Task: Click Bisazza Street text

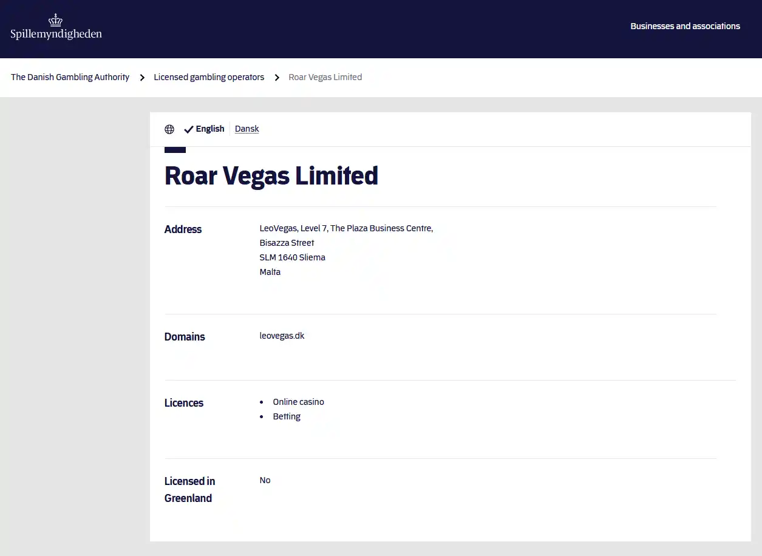Action: click(x=287, y=243)
